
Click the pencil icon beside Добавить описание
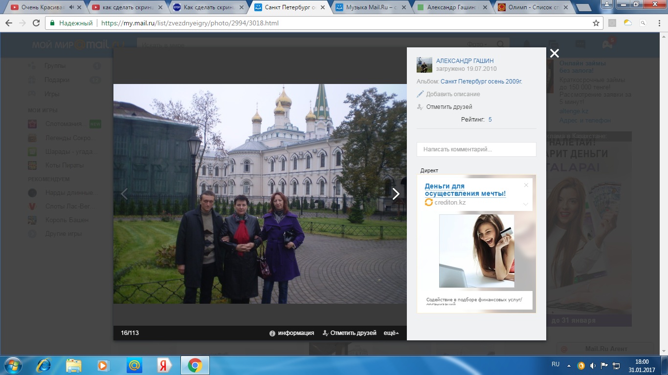tap(420, 94)
